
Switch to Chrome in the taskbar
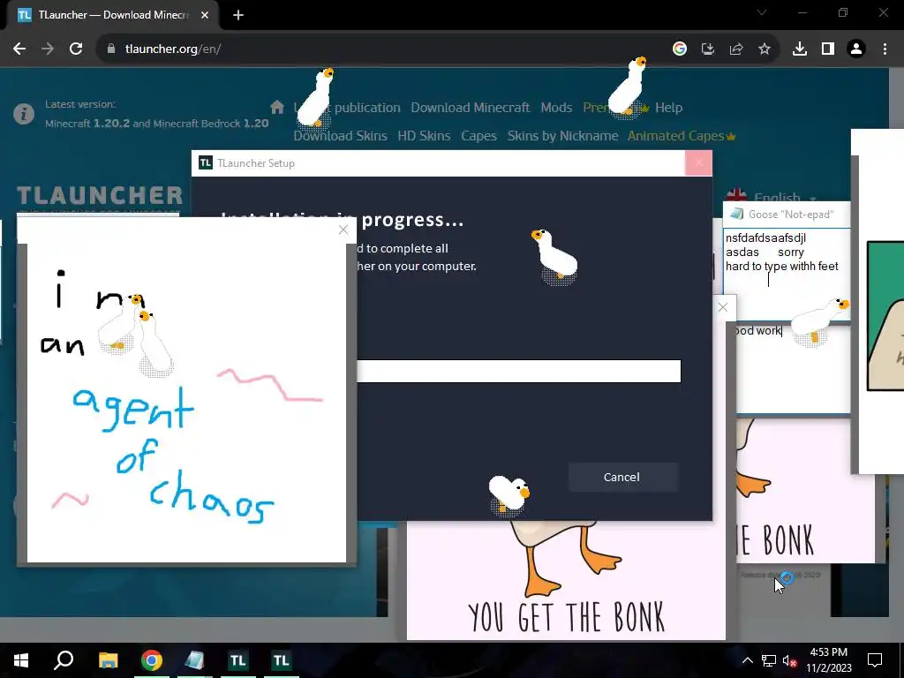point(152,660)
